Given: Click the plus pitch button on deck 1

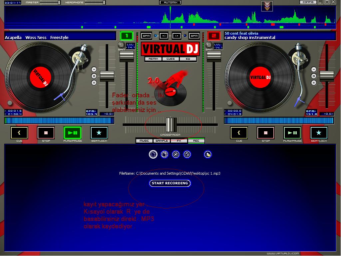Looking at the screenshot, I should 94,83.
